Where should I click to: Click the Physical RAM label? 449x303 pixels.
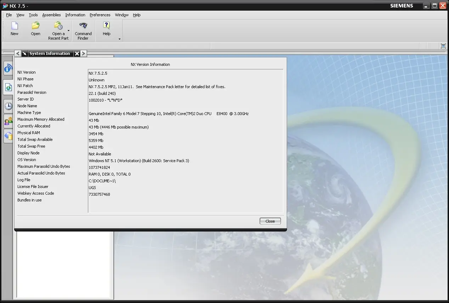29,133
